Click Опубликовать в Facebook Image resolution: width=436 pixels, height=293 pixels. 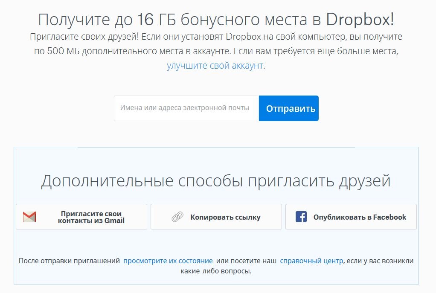click(x=351, y=217)
